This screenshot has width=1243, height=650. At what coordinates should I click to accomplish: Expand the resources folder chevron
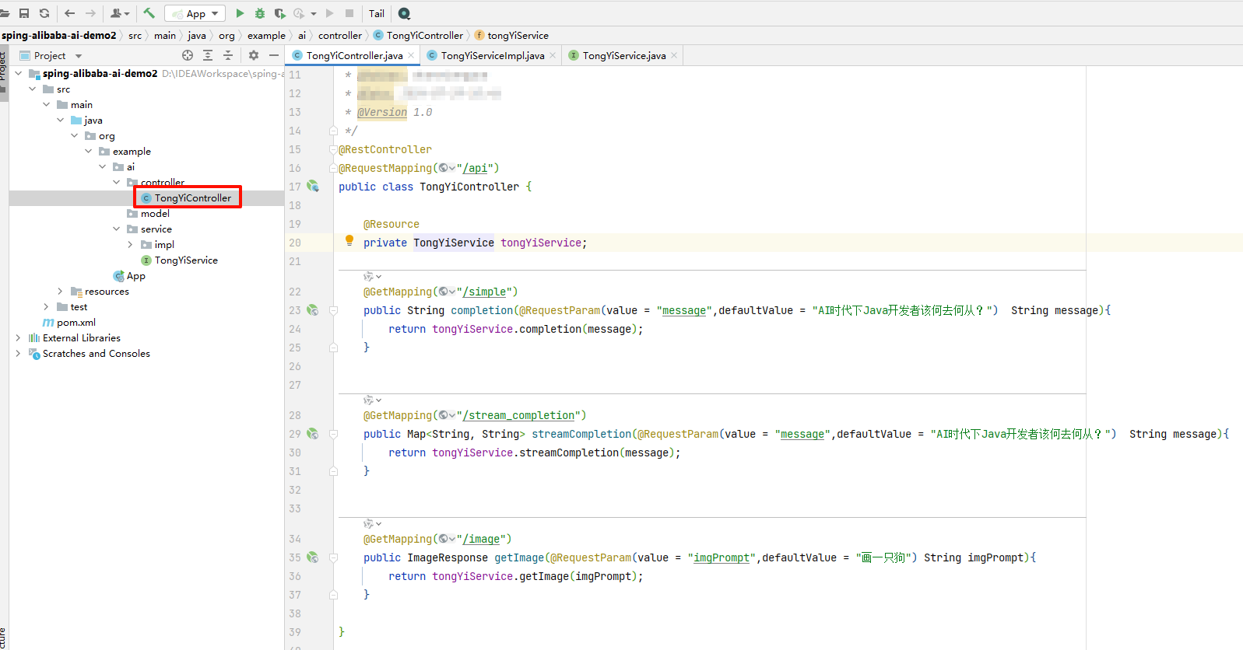point(61,291)
